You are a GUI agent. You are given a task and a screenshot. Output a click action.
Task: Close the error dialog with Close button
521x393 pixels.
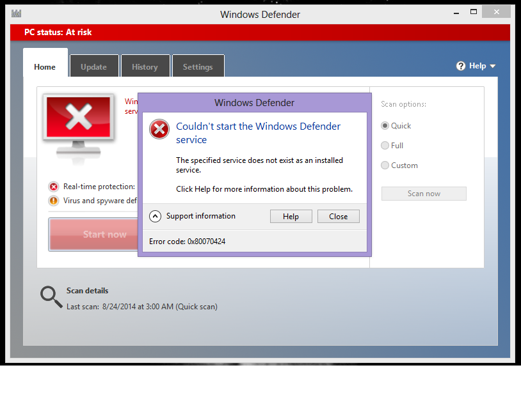click(x=338, y=216)
